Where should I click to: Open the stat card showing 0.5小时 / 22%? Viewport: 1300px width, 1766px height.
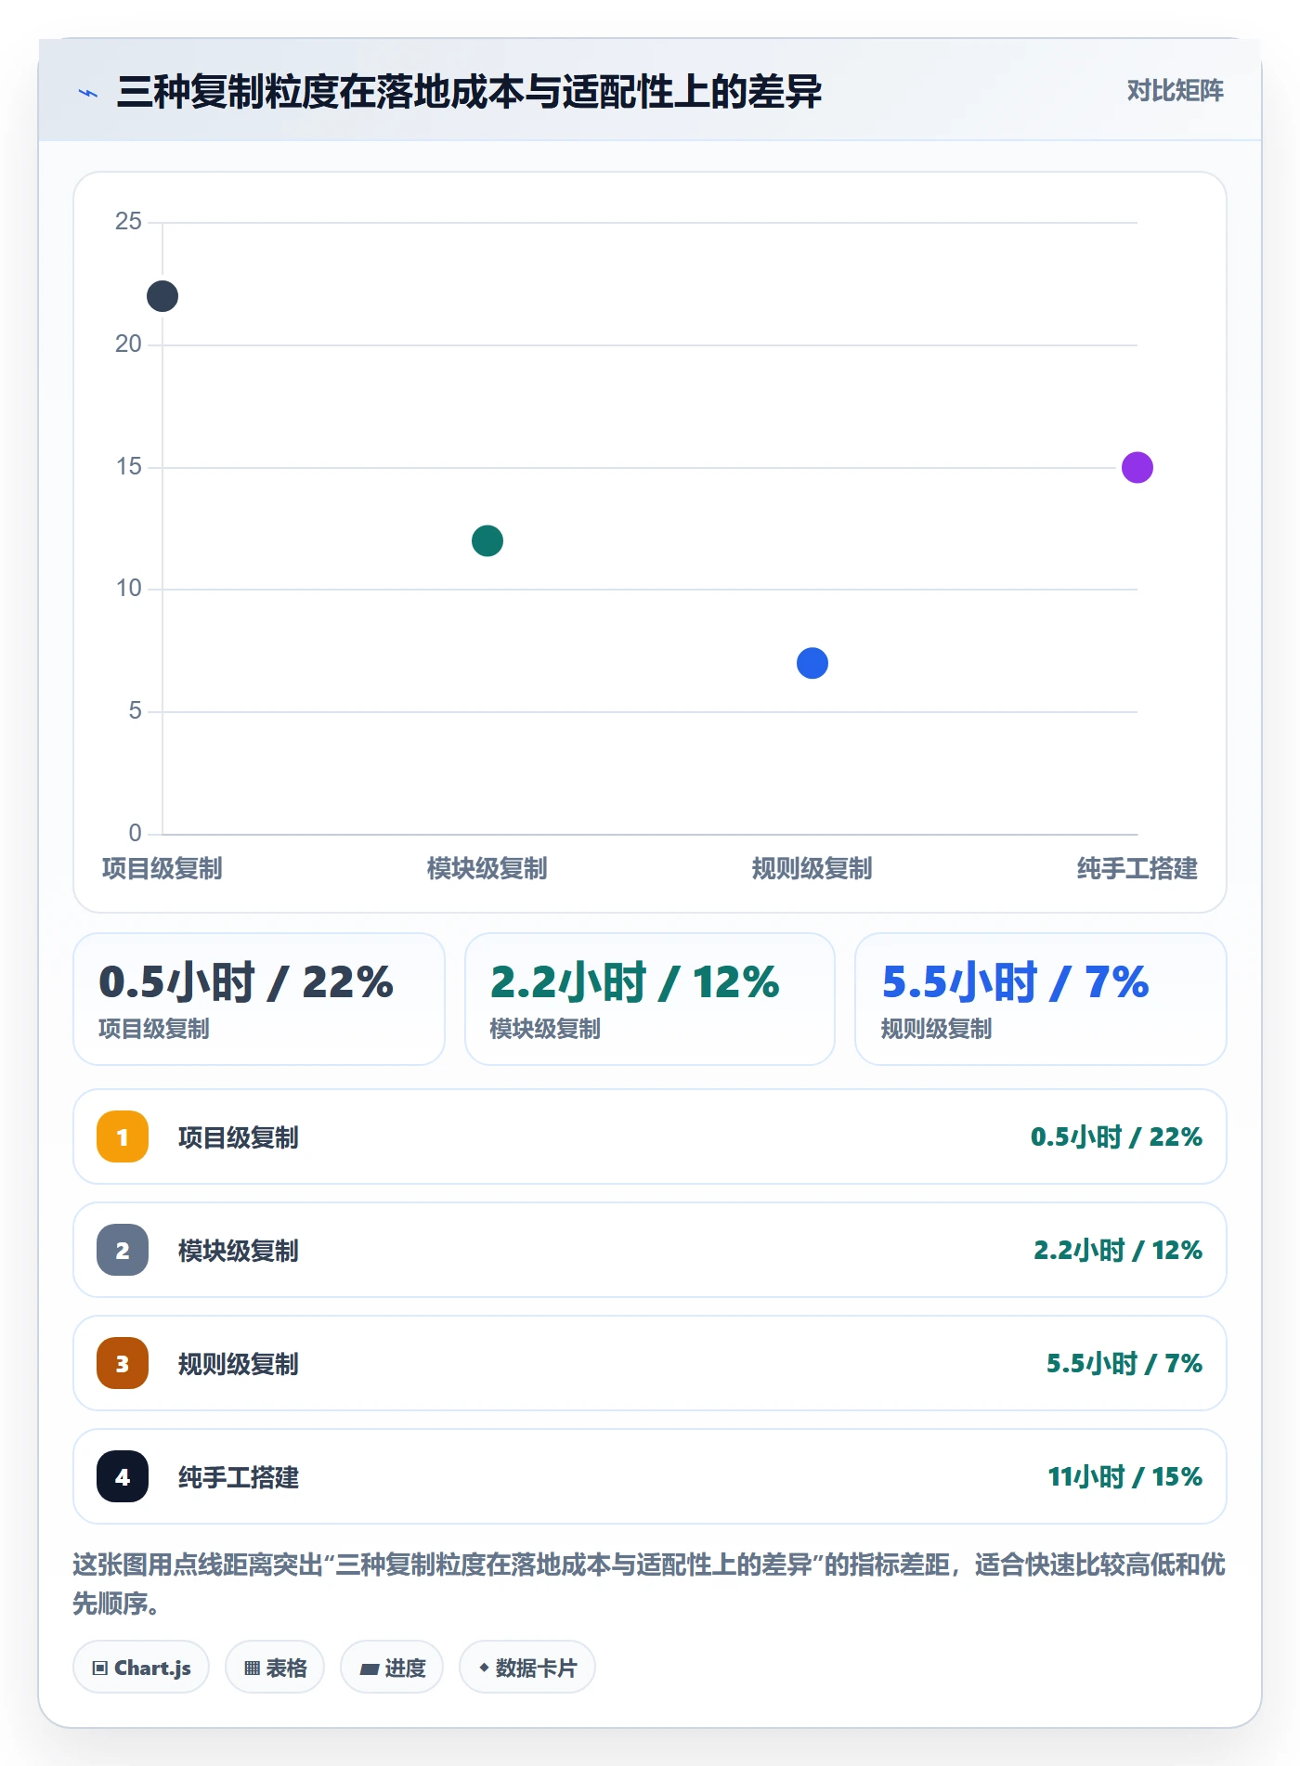(x=259, y=999)
